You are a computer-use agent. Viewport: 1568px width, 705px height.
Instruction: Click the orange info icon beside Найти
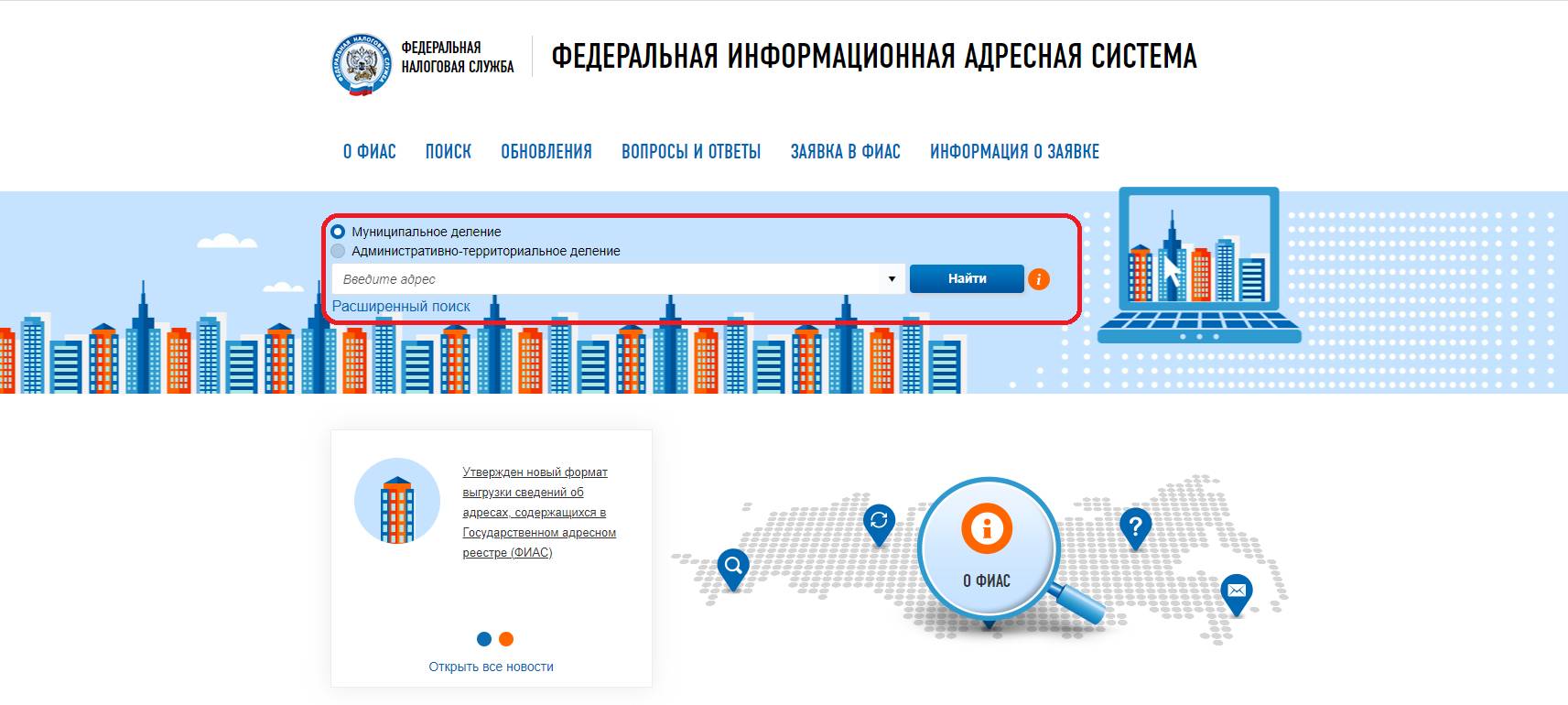pyautogui.click(x=1039, y=279)
